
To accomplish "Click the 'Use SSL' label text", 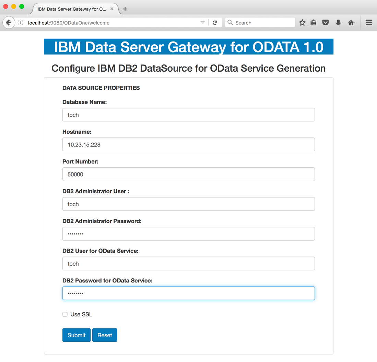I will (81, 314).
